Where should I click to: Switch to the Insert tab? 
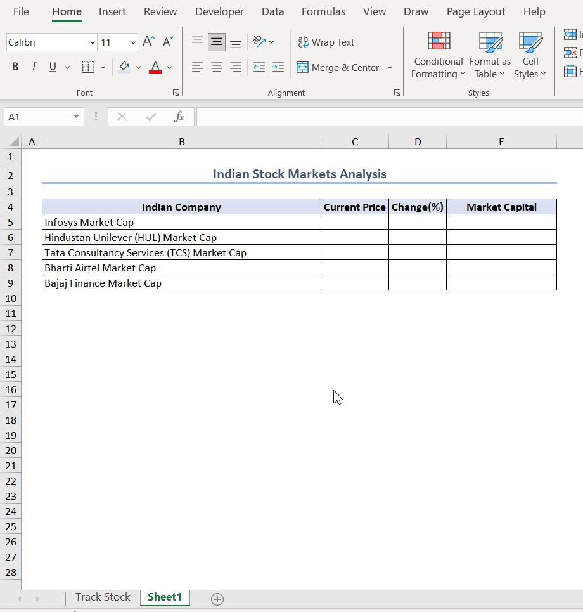112,11
